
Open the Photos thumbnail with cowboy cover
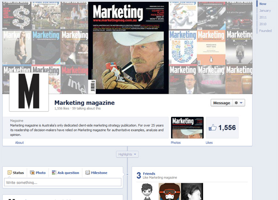[x=187, y=127]
